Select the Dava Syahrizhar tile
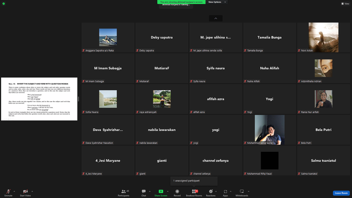This screenshot has height=198, width=352. pyautogui.click(x=108, y=130)
